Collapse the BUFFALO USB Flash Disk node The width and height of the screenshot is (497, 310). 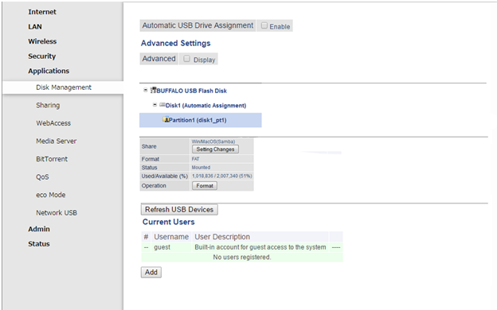coord(145,90)
